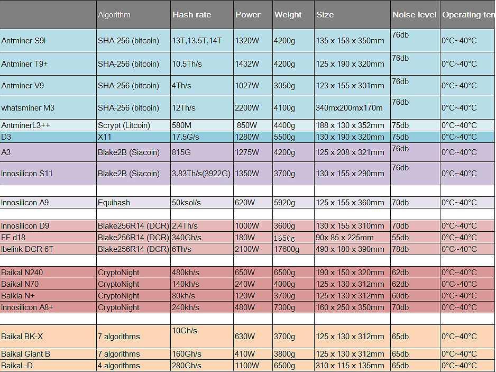Select the 50ksol/s cell

click(x=202, y=203)
